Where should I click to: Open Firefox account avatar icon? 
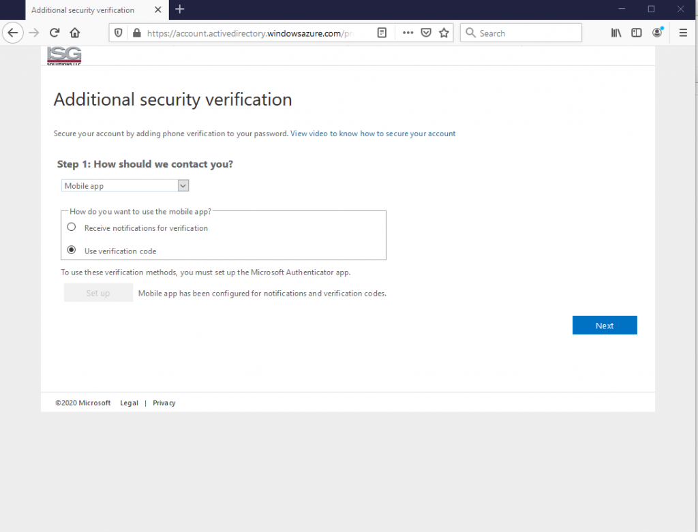[657, 33]
